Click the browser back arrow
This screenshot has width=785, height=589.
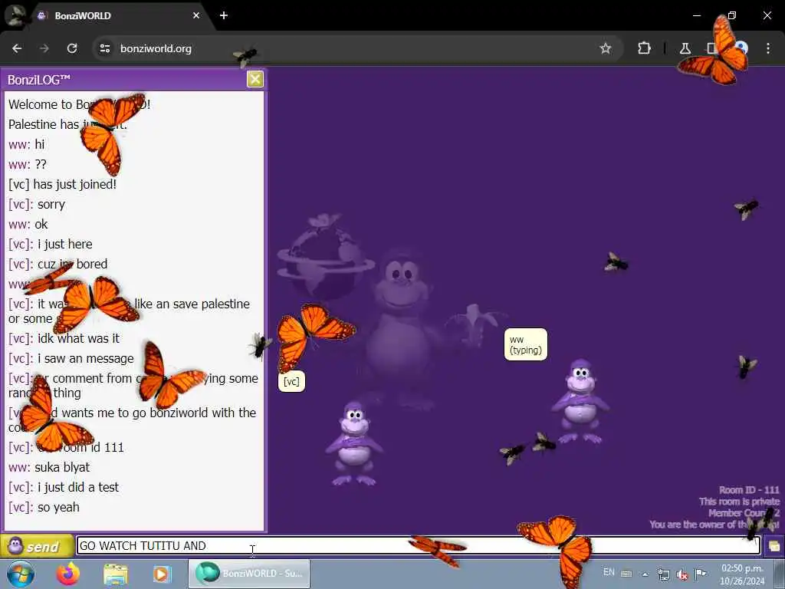[x=17, y=48]
